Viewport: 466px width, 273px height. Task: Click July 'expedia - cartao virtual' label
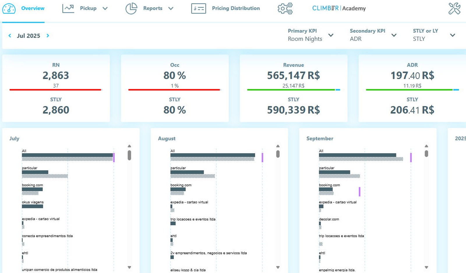pyautogui.click(x=41, y=219)
